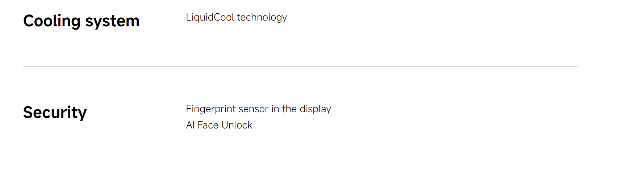The image size is (622, 188).
Task: Click the "Cooling system" heading
Action: pos(81,21)
